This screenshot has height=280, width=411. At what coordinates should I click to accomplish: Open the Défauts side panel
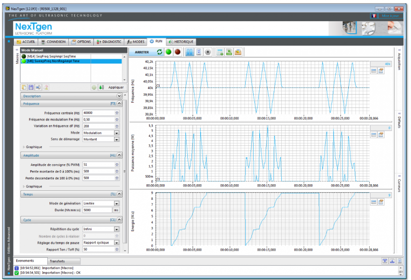pyautogui.click(x=399, y=121)
